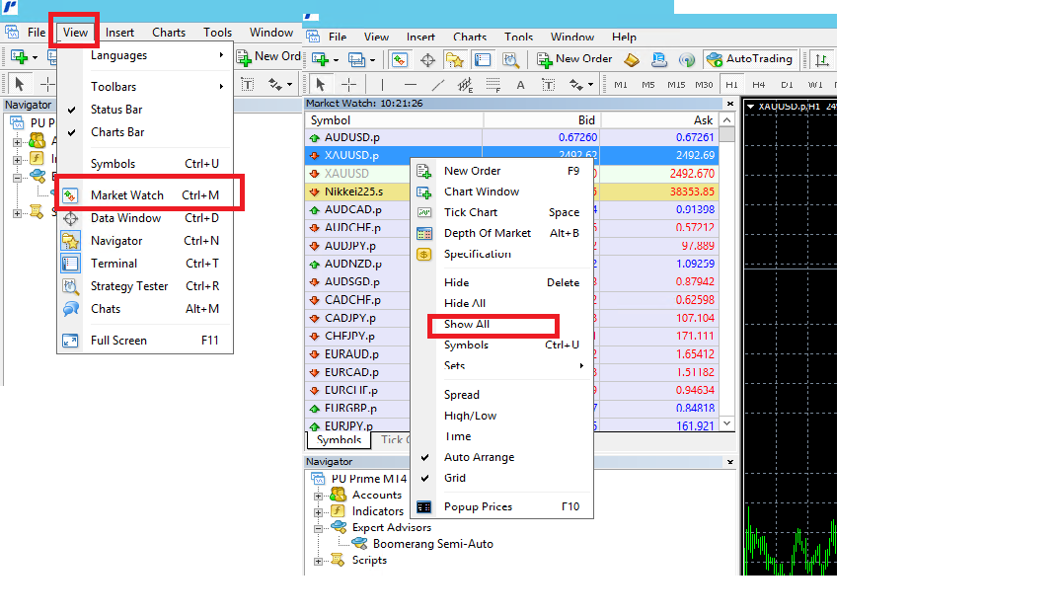
Task: Expand Indicators in the lower Navigator tree
Action: pos(318,511)
